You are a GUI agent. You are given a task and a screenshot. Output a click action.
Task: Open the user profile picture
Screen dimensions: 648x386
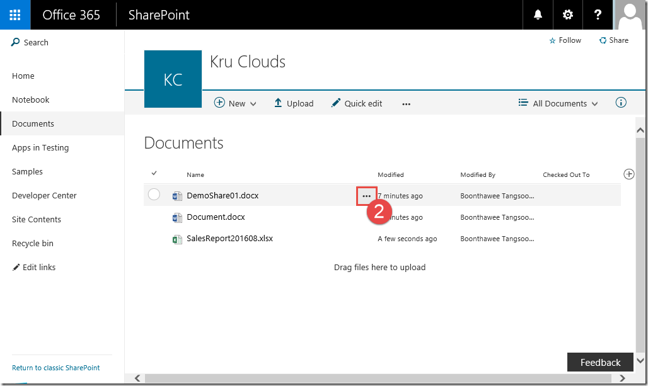[x=630, y=15]
